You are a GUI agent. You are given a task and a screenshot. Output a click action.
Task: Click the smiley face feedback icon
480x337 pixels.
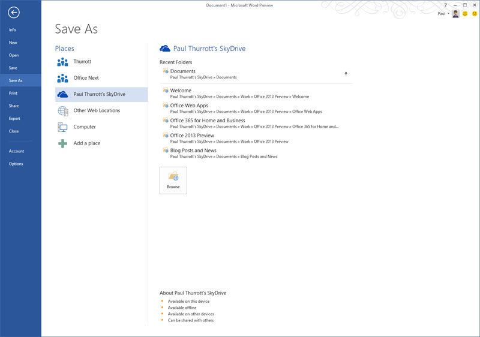point(465,13)
